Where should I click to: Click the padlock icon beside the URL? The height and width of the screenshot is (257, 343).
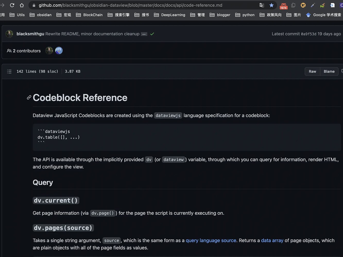[33, 5]
